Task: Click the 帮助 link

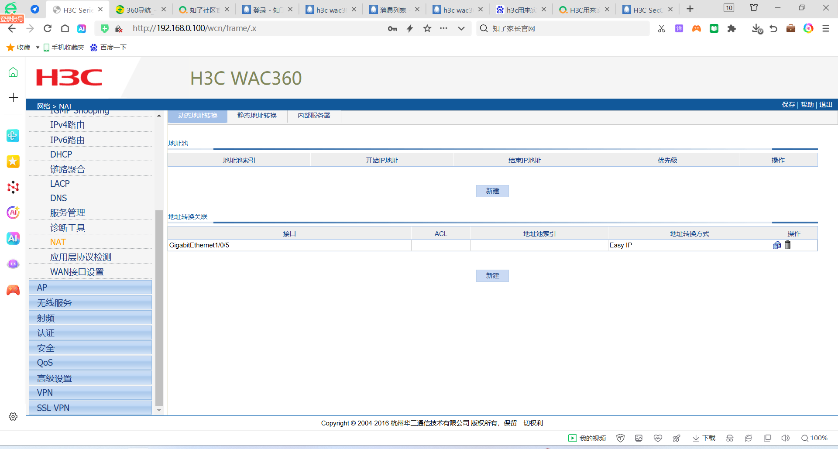Action: [807, 105]
